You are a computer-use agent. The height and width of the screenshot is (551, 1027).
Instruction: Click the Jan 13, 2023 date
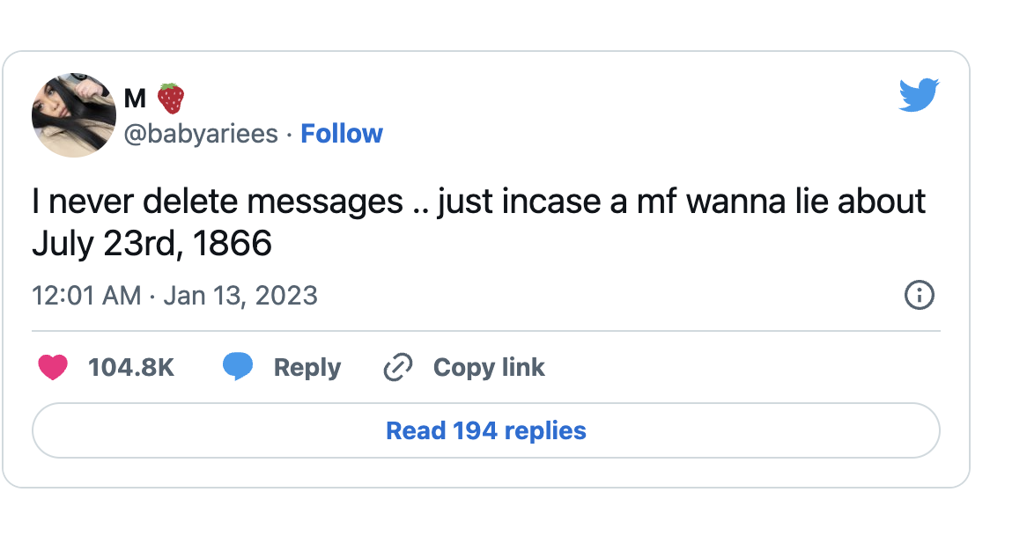[240, 295]
